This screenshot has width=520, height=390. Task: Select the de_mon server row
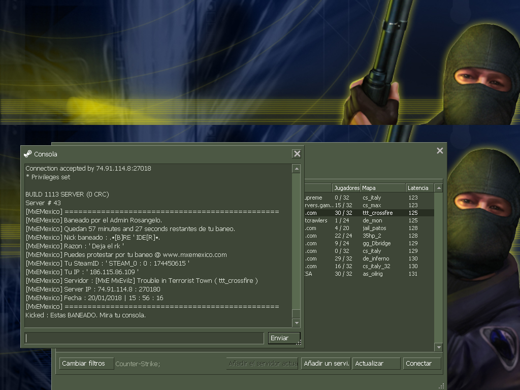point(369,220)
